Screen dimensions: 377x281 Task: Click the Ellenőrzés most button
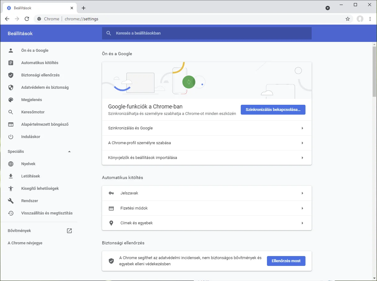[x=286, y=261]
